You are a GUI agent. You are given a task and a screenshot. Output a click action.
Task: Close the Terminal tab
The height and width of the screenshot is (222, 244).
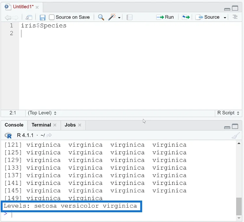[x=55, y=125]
